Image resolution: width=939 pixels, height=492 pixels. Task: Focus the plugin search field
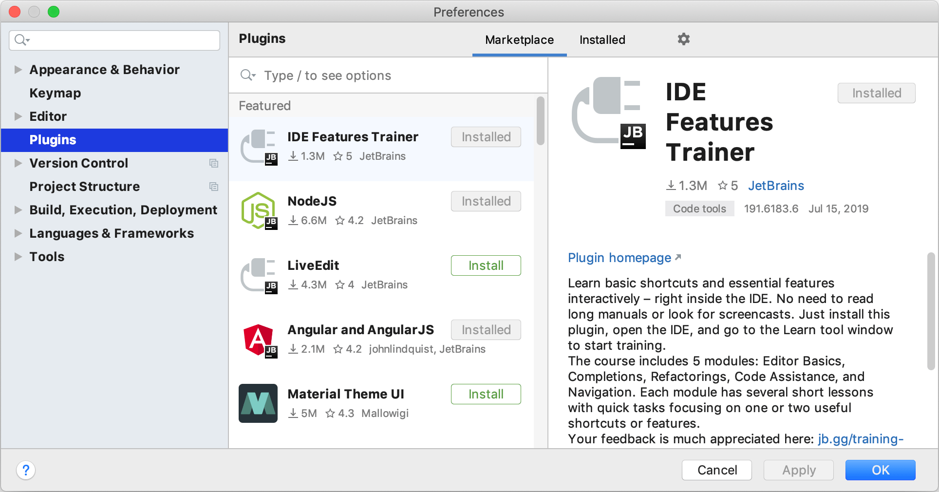(388, 76)
